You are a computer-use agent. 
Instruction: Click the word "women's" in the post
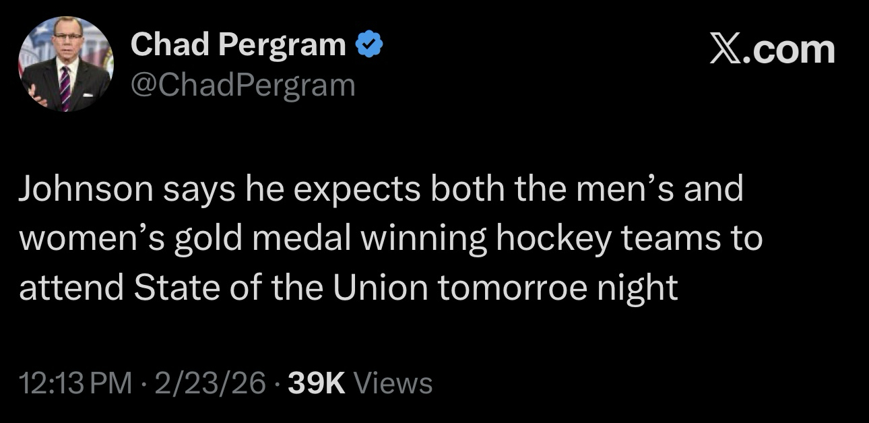pos(92,240)
